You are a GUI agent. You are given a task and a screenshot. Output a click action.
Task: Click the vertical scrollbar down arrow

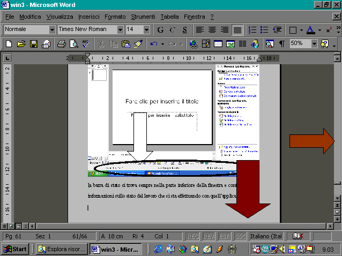tap(337, 199)
